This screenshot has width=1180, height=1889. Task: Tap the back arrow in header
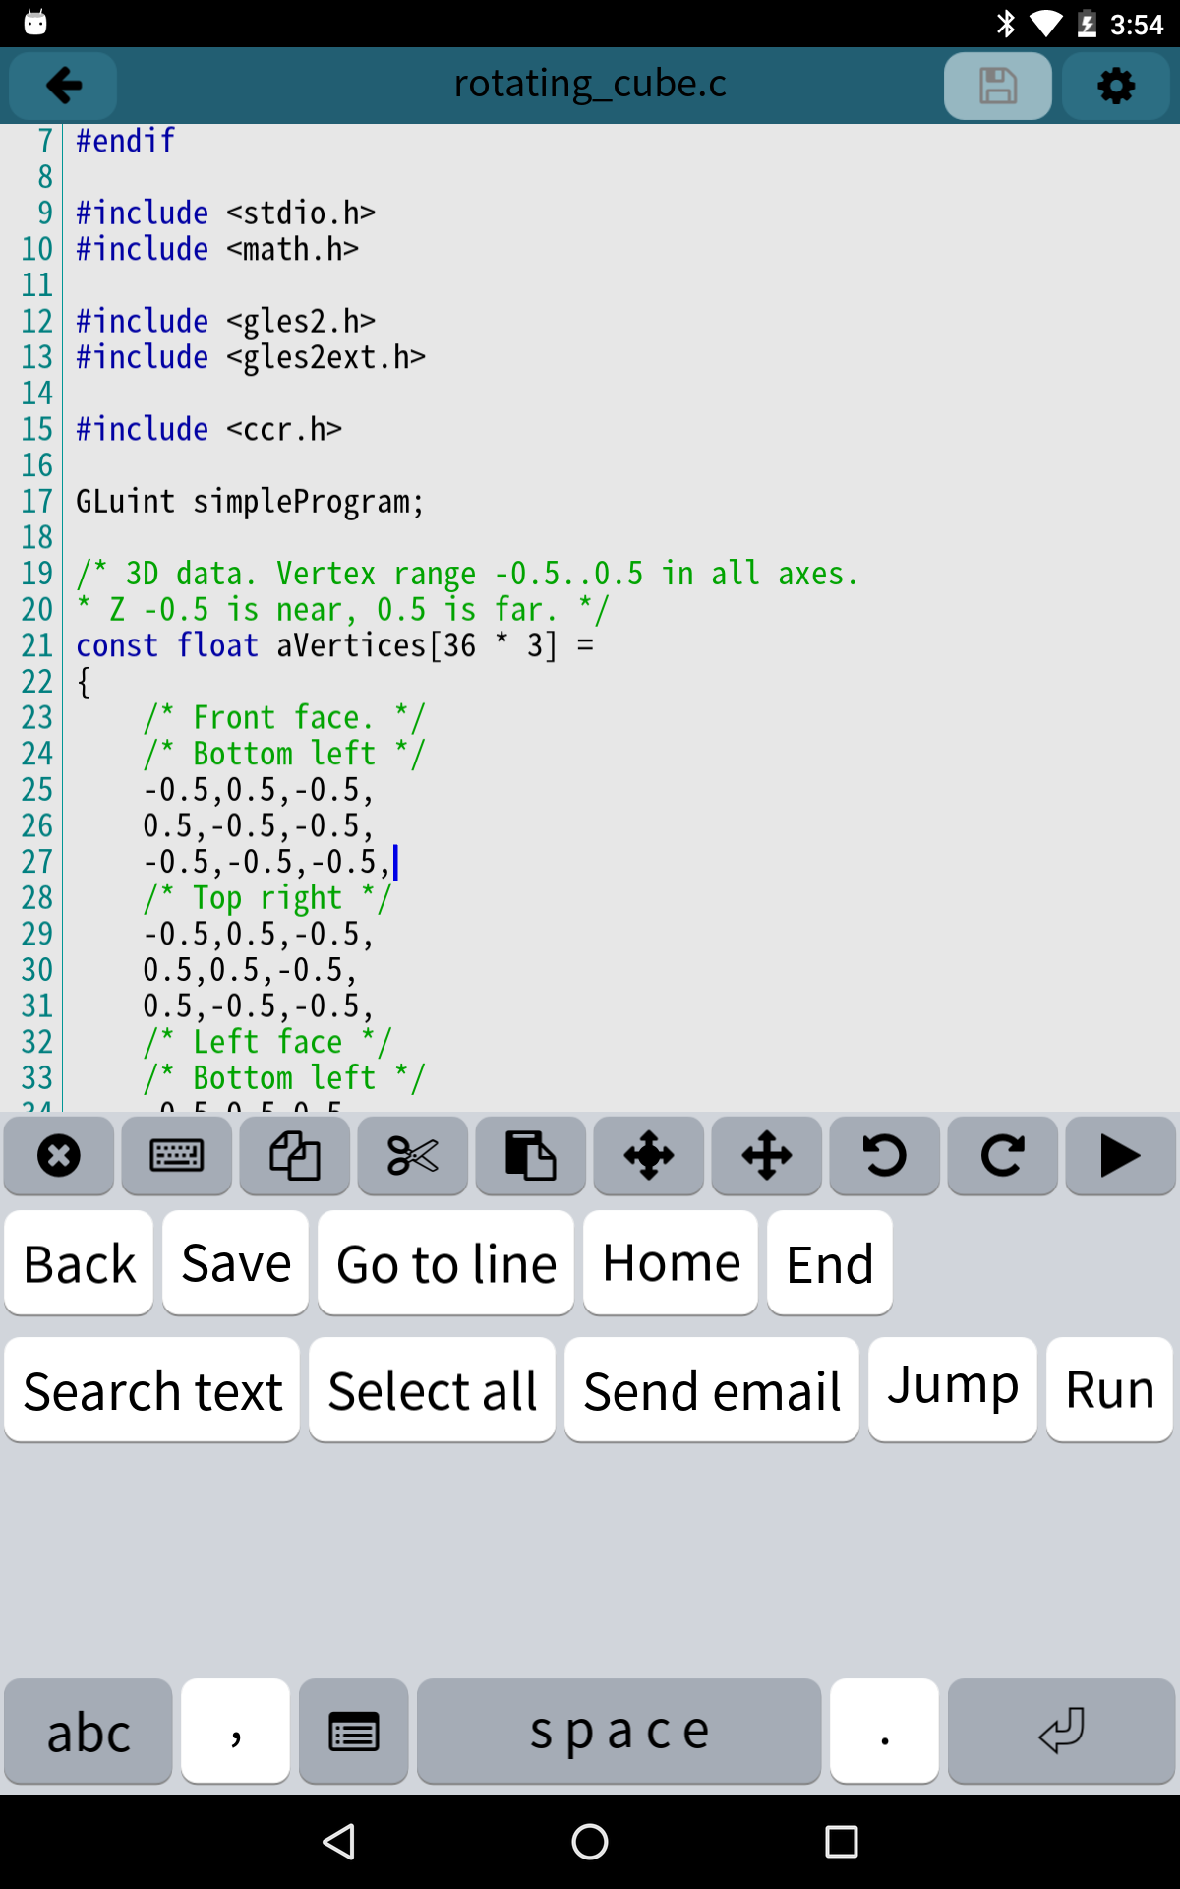(x=64, y=86)
